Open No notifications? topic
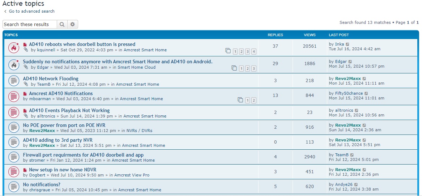Image resolution: width=422 pixels, height=196 pixels. (x=42, y=184)
